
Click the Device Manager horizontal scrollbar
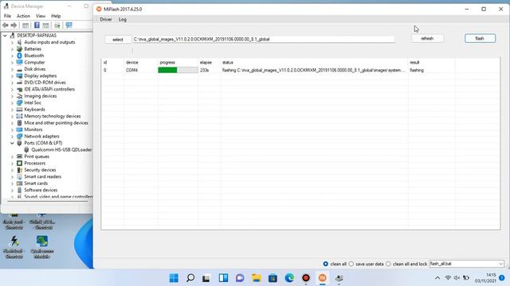click(x=48, y=201)
